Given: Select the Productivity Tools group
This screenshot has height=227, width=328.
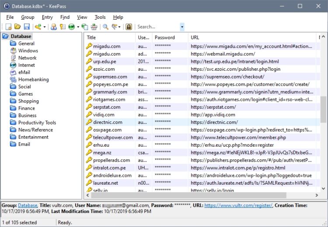Looking at the screenshot, I should click(37, 123).
